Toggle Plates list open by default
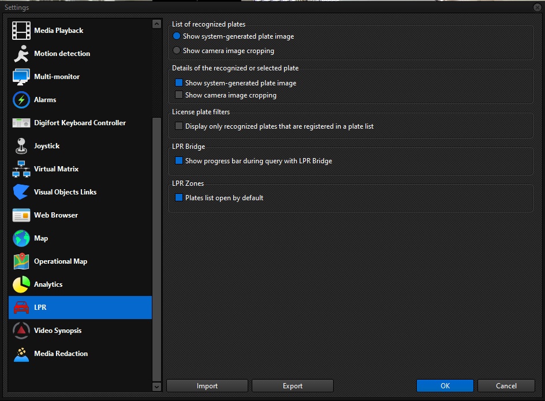 (x=179, y=198)
